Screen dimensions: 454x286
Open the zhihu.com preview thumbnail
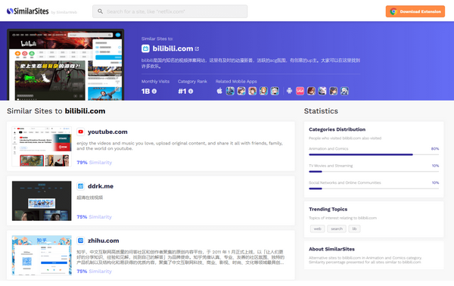point(42,255)
